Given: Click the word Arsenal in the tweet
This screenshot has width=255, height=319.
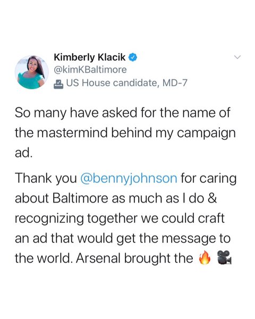Looking at the screenshot, I should (98, 258).
